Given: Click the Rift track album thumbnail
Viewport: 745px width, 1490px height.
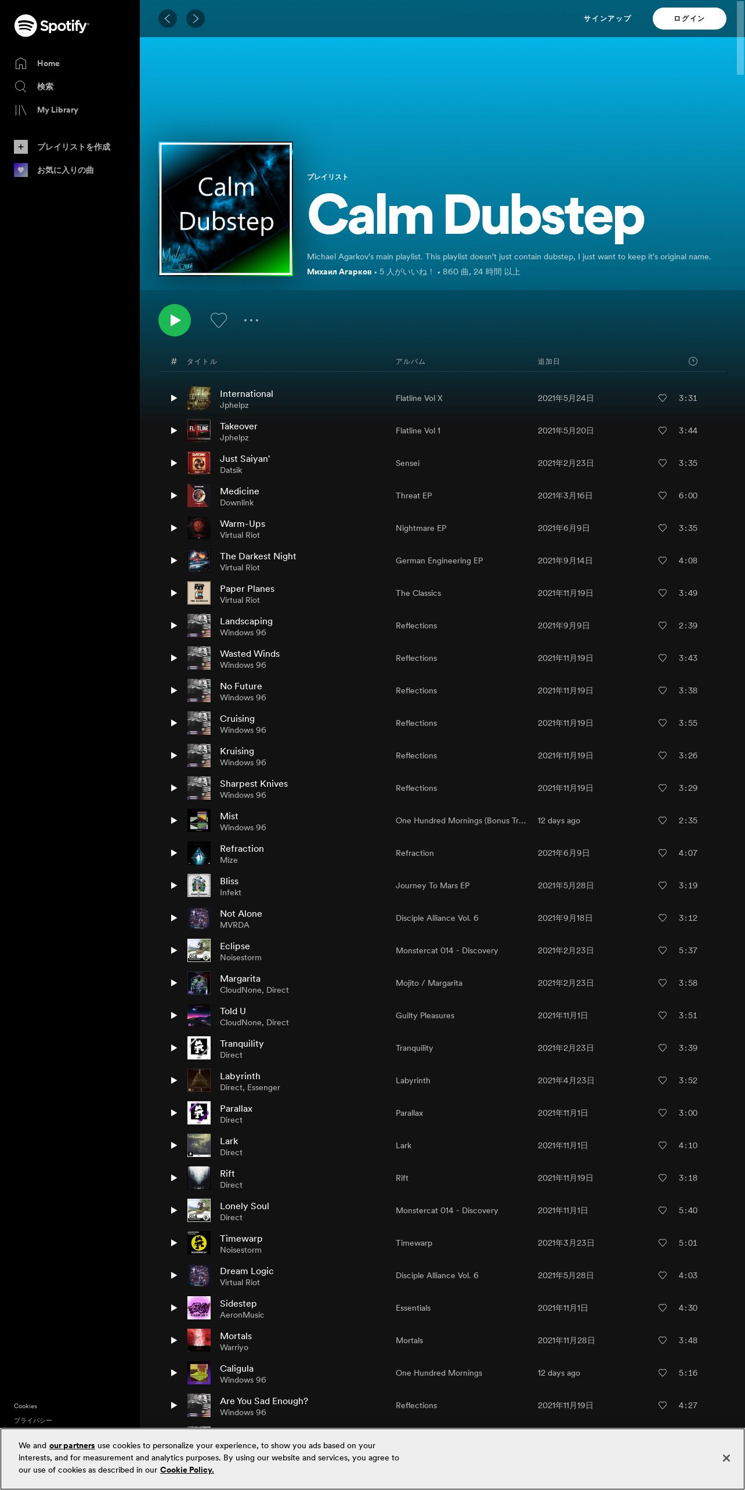Looking at the screenshot, I should [199, 1178].
